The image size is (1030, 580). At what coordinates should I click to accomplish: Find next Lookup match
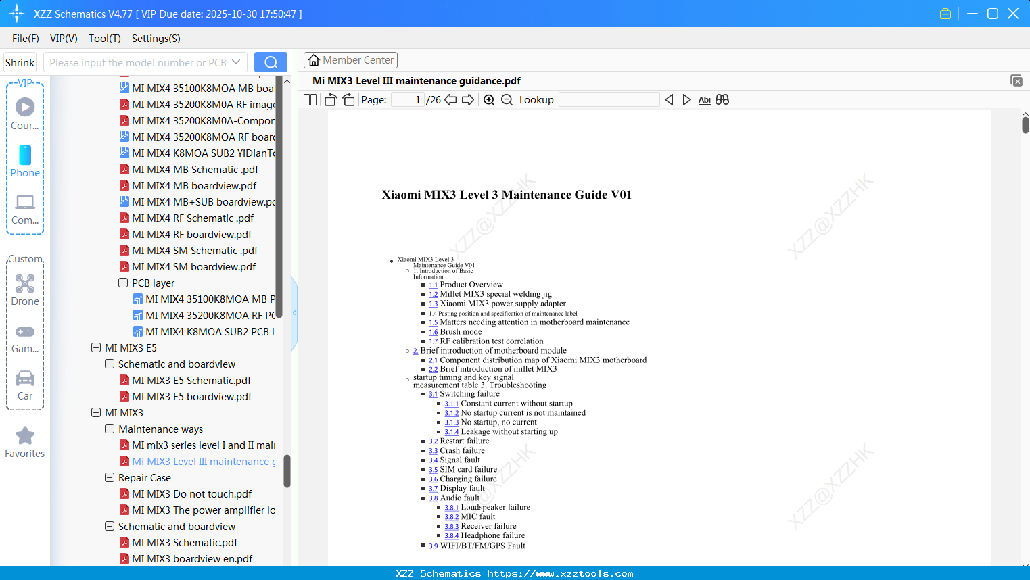point(686,100)
